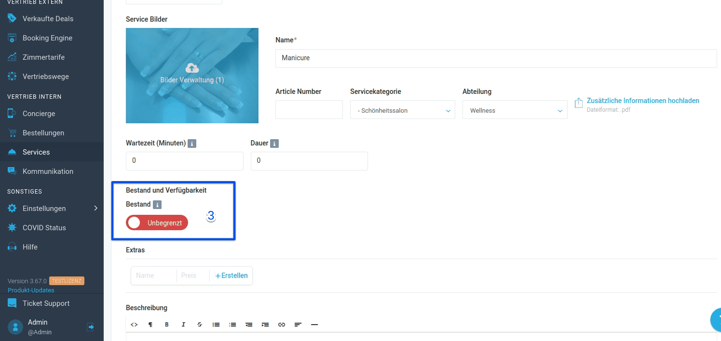Decrease indent with outdent icon
Image resolution: width=721 pixels, height=341 pixels.
249,325
